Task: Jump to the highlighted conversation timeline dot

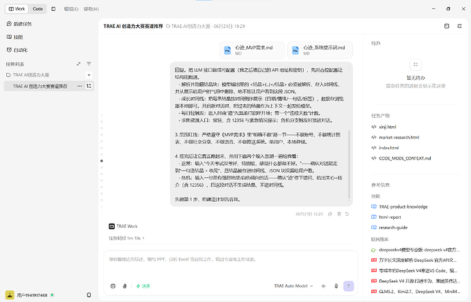Action: pos(102,161)
